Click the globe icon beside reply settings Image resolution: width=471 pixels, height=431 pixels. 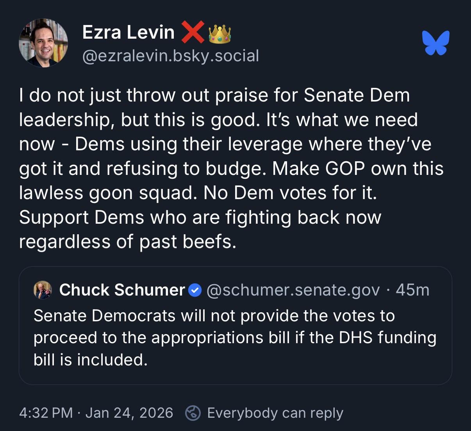coord(193,413)
